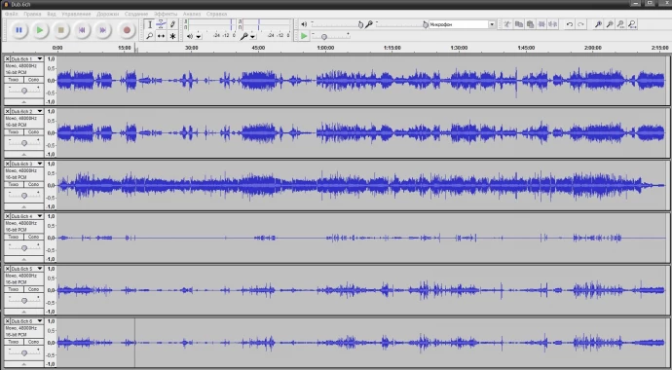This screenshot has height=370, width=672.
Task: Mute the Dub.6ch 5 track
Action: 14,289
